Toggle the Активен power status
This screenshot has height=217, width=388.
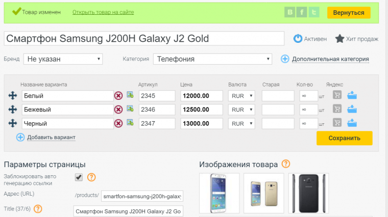(x=298, y=39)
